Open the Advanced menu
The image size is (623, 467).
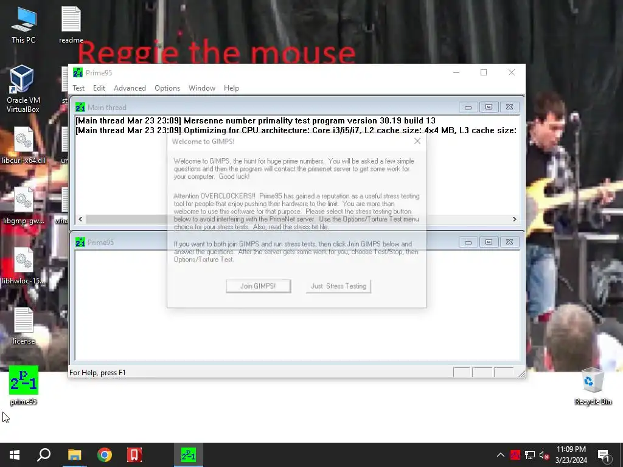[x=130, y=88]
